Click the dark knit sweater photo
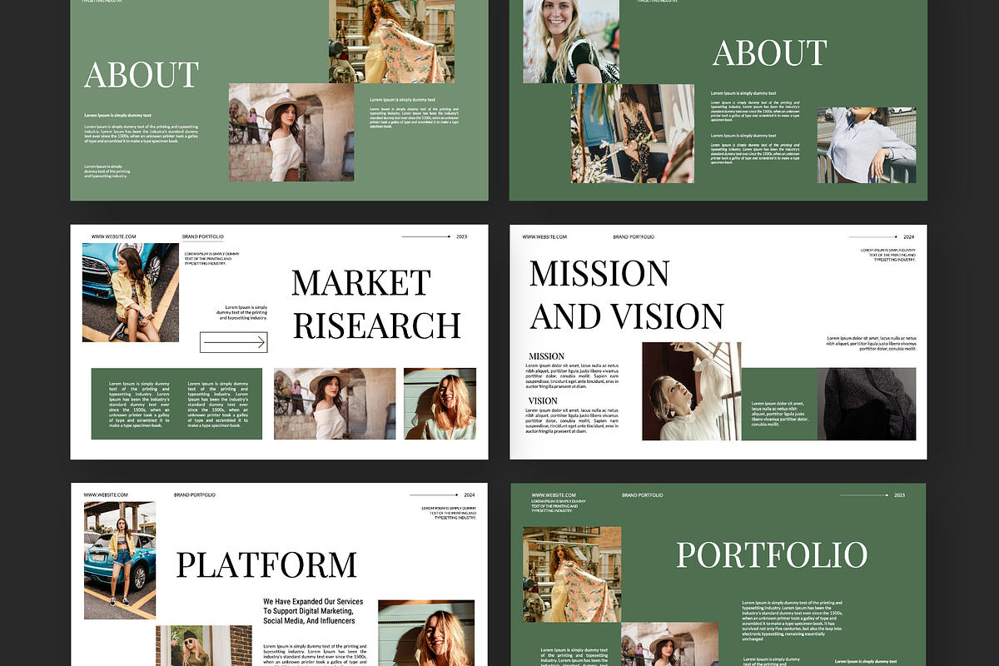 coord(867,404)
